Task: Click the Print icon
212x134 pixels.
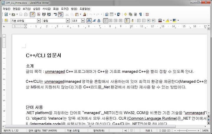Action: pyautogui.click(x=44, y=14)
